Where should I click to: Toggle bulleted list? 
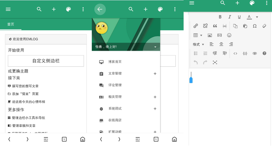[x=196, y=53]
